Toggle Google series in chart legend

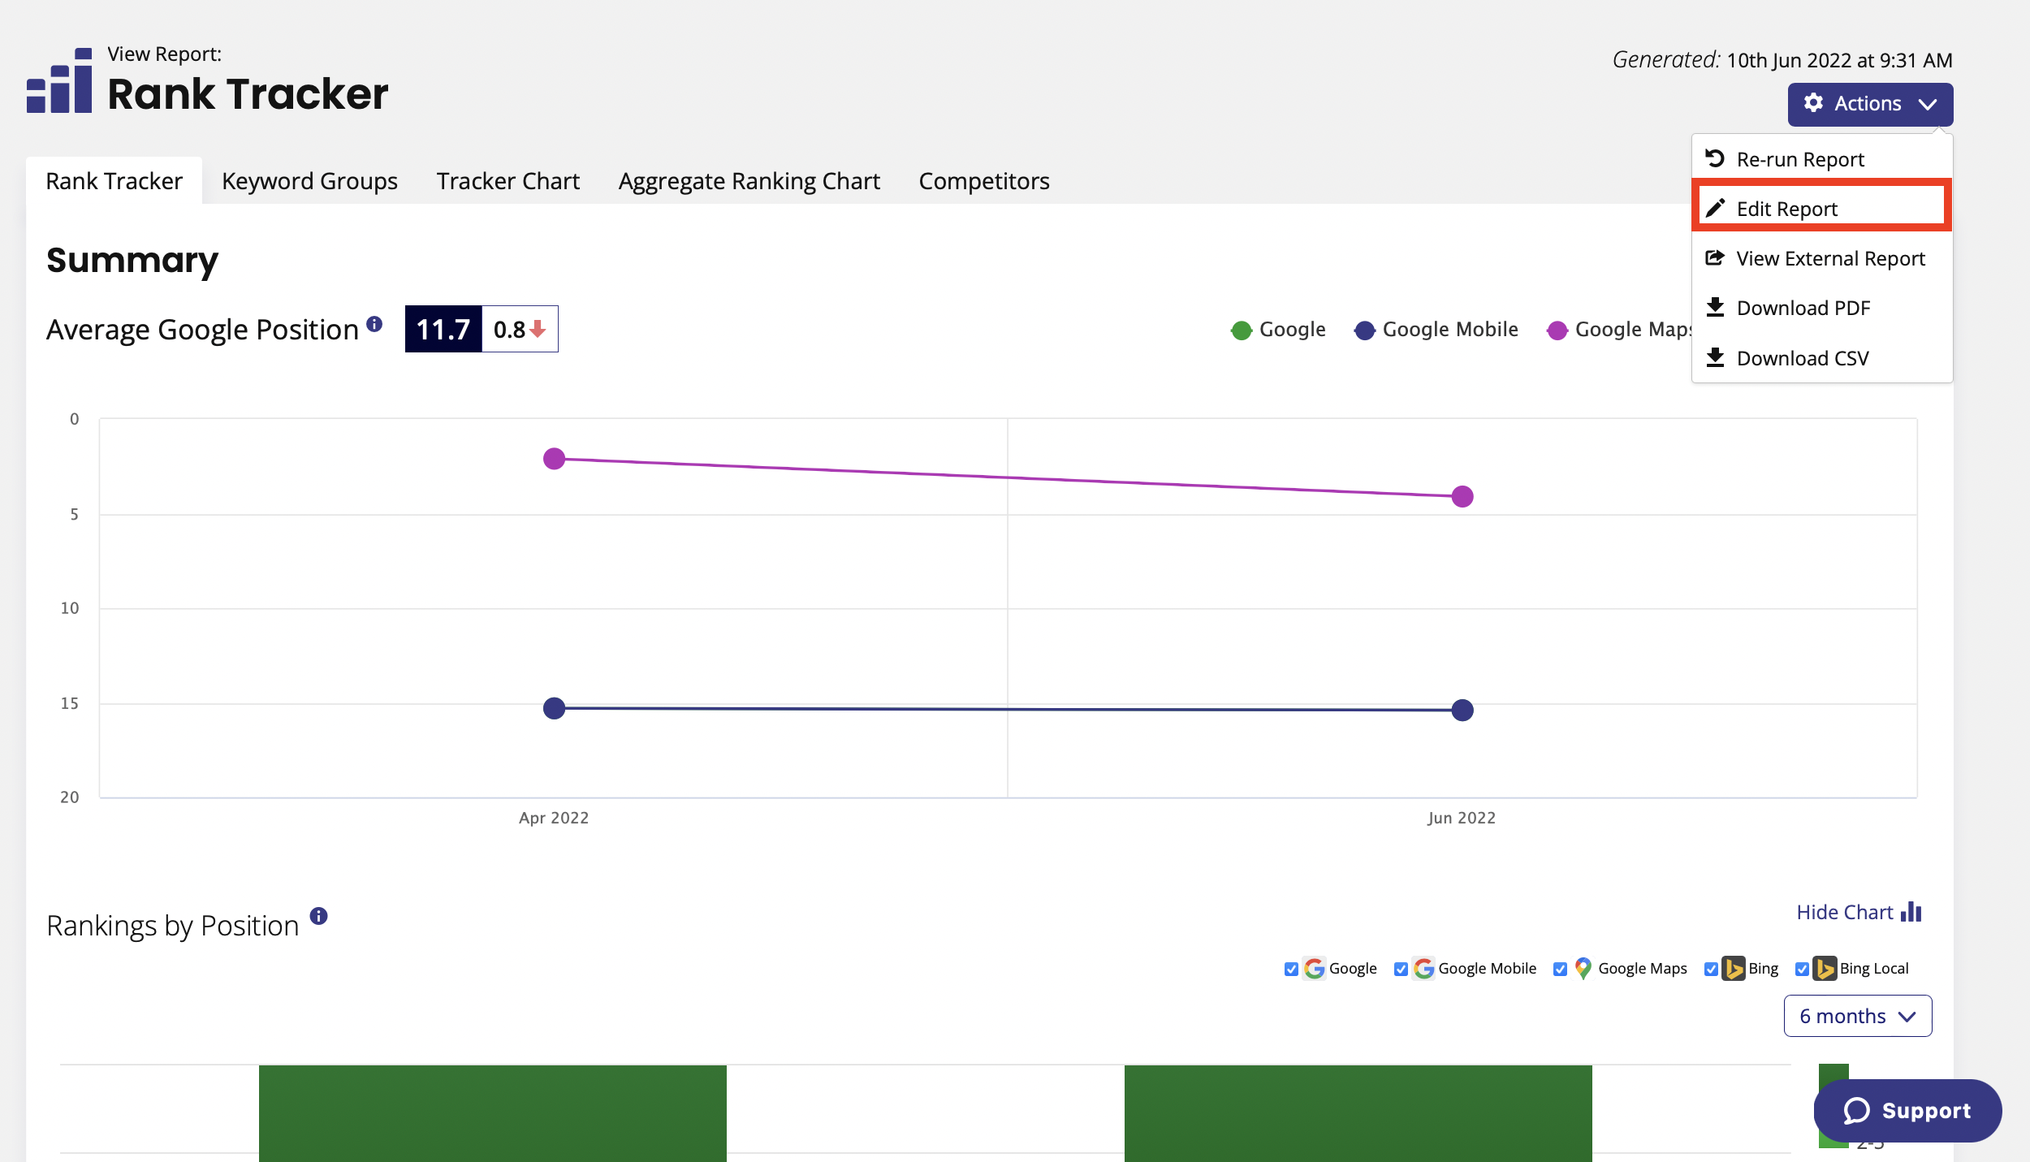[x=1278, y=330]
